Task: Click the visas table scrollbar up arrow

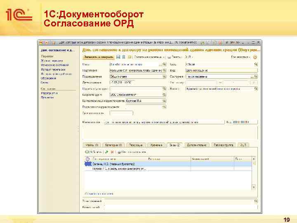Action: 254,159
